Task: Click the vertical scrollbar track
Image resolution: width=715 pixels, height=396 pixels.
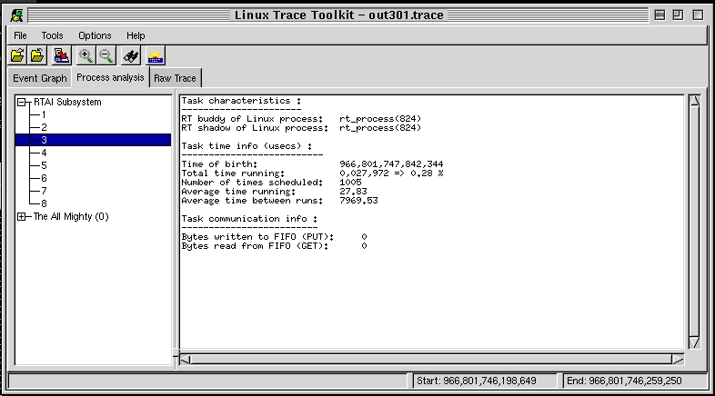Action: [694, 222]
